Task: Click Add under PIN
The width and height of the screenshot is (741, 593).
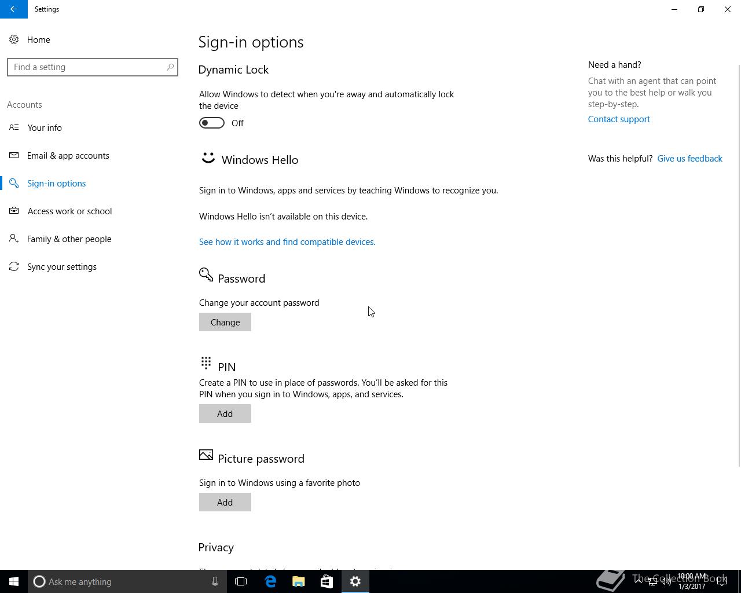Action: pos(225,413)
